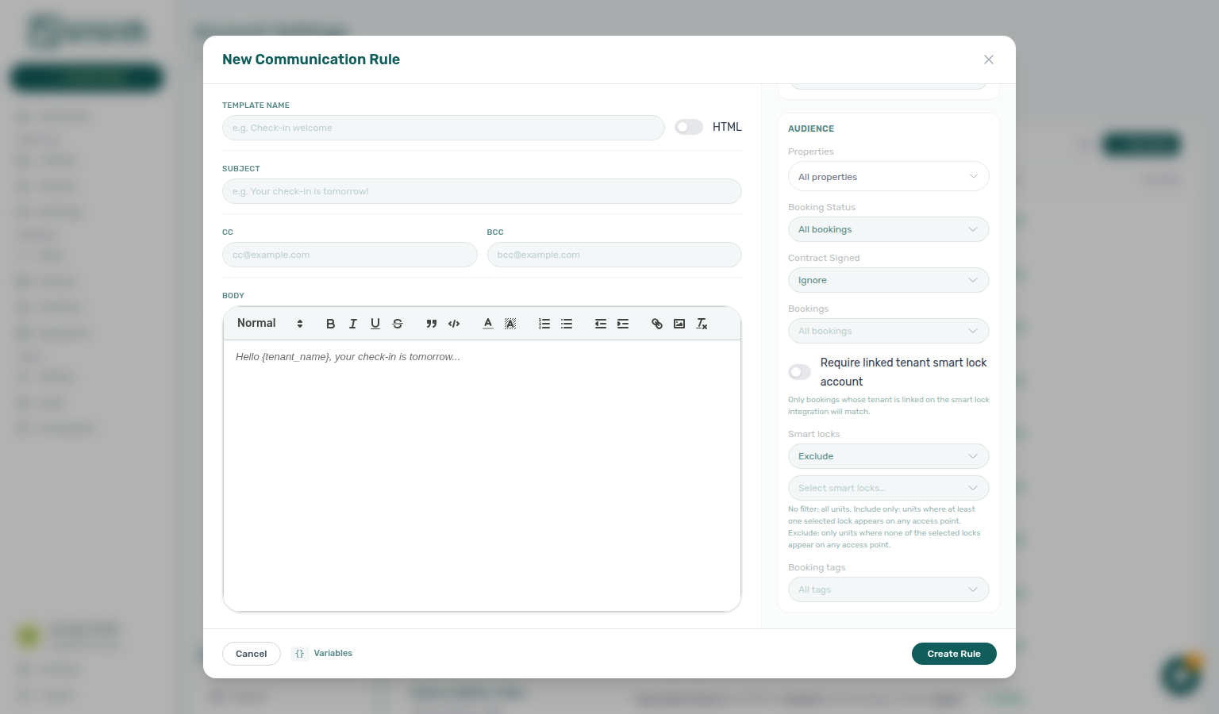Enable the HTML toggle switch
Screen dimensions: 1219x714
tap(689, 127)
